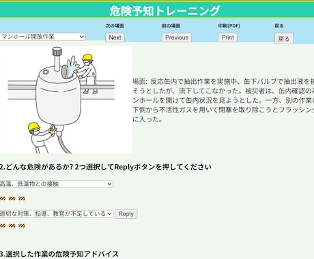
Task: Click the Next button
Action: [x=115, y=37]
